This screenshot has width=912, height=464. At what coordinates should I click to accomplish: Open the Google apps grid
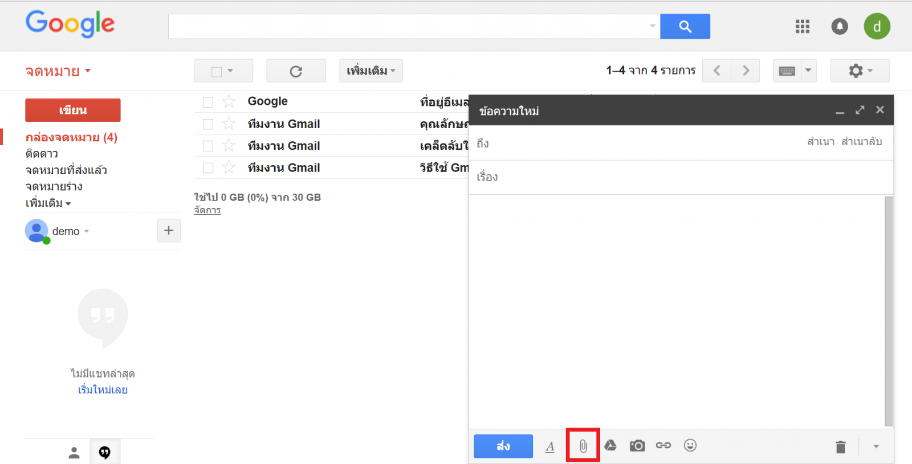[x=803, y=26]
